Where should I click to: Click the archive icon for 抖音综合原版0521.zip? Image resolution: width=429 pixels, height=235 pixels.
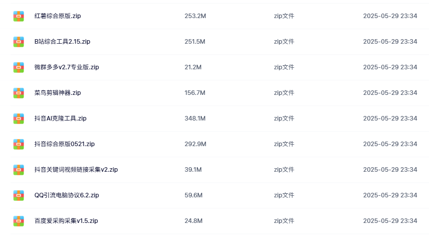19,144
